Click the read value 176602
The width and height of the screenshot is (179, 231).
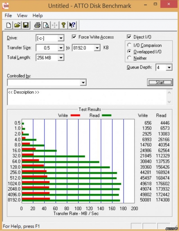coord(163,184)
